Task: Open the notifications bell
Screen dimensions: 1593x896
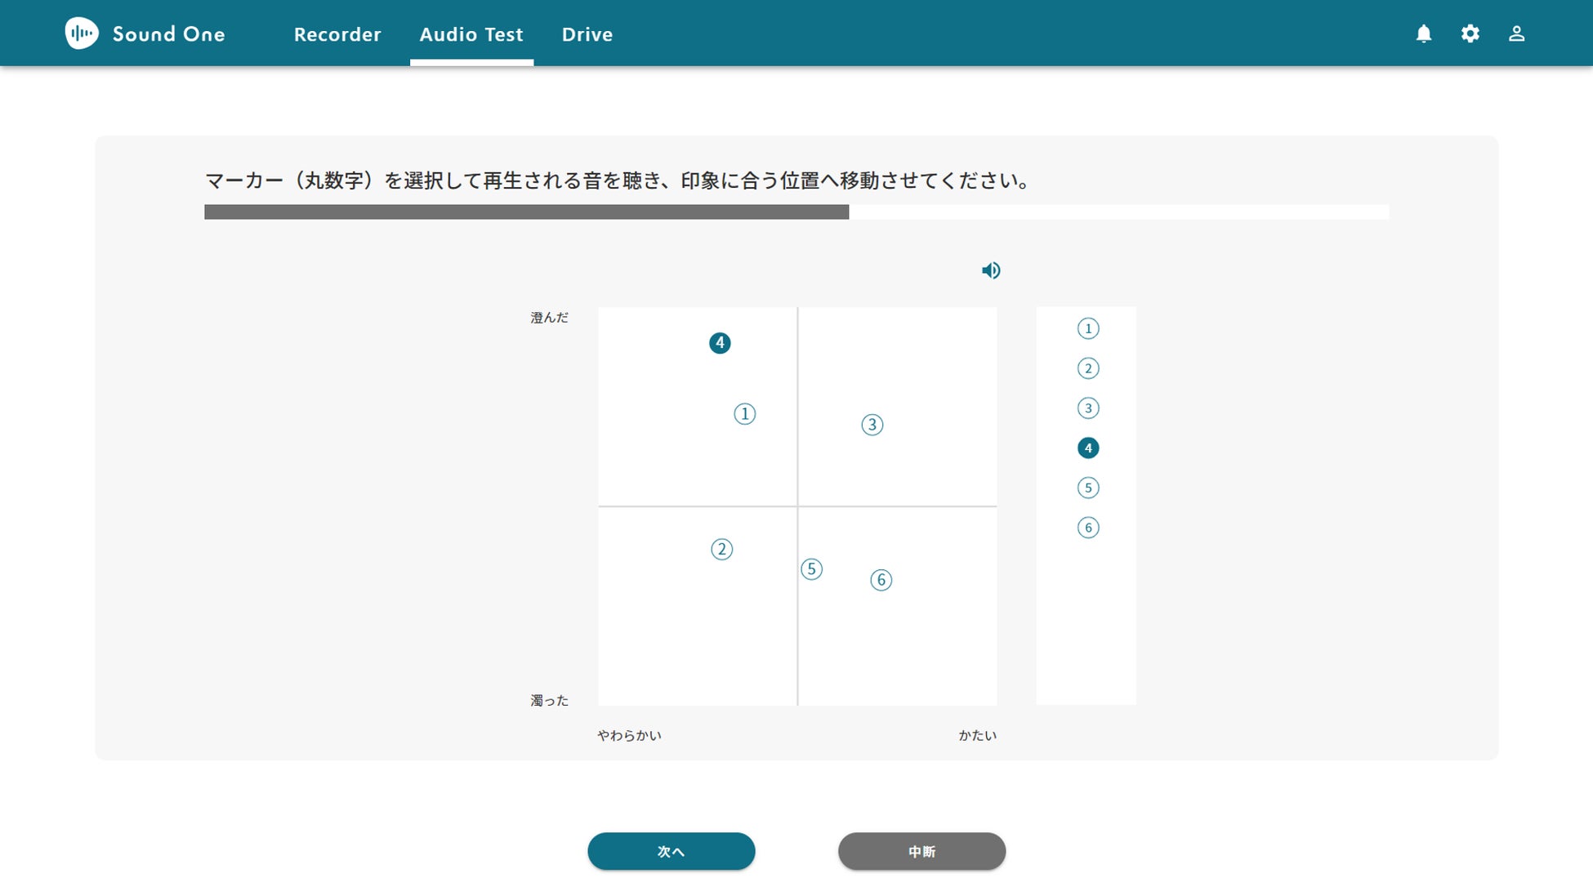Action: pyautogui.click(x=1424, y=33)
